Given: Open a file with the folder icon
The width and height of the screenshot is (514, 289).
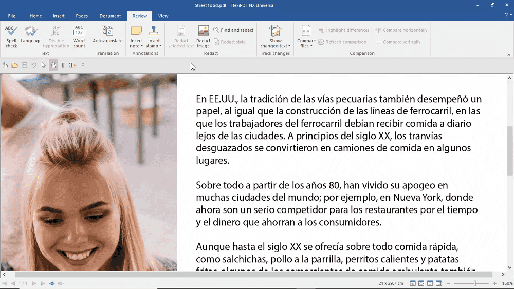Looking at the screenshot, I should tap(14, 65).
